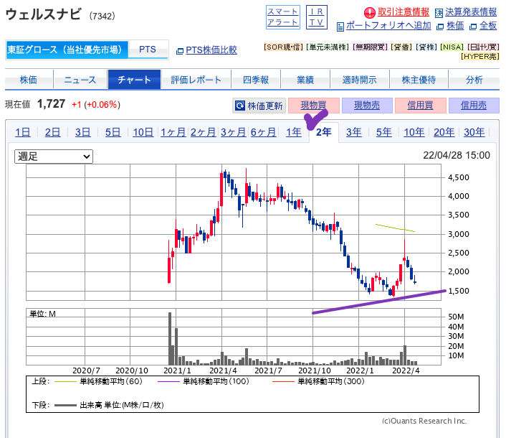506x438 pixels.
Task: Click the 信用売 button
Action: [x=474, y=106]
